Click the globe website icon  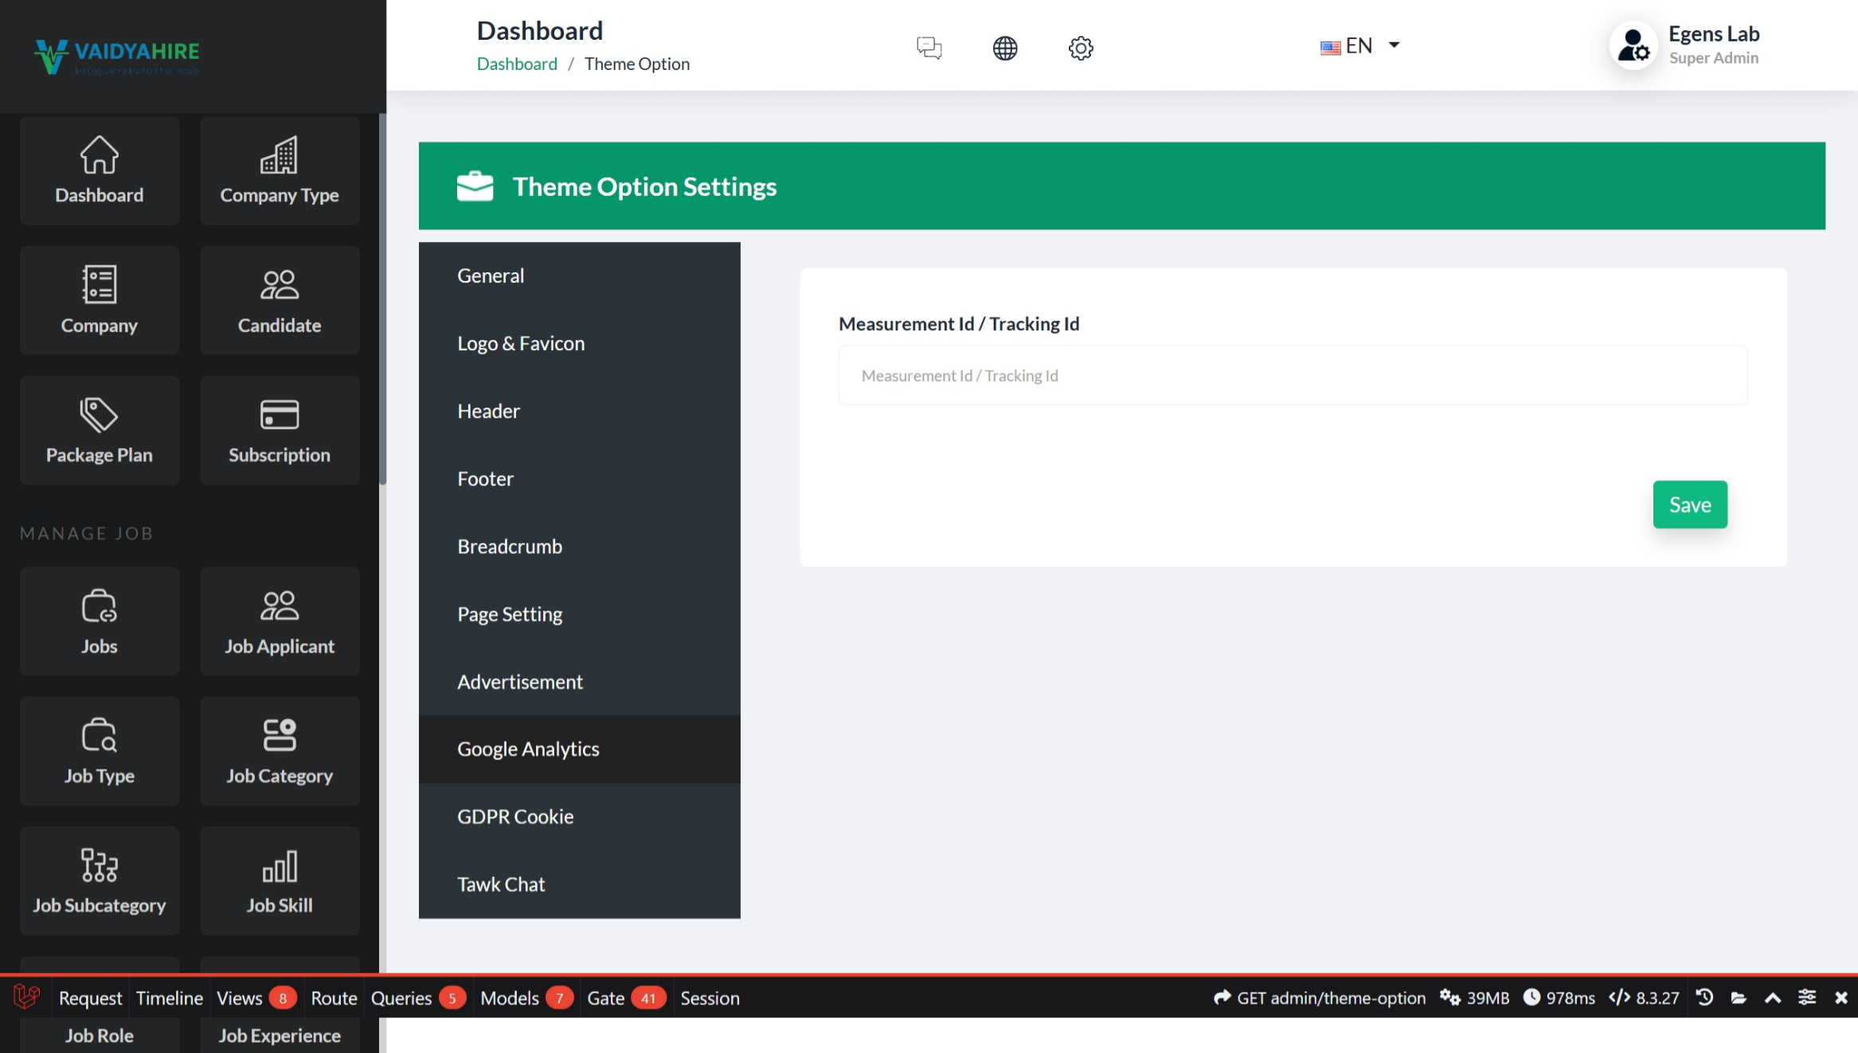(1004, 48)
